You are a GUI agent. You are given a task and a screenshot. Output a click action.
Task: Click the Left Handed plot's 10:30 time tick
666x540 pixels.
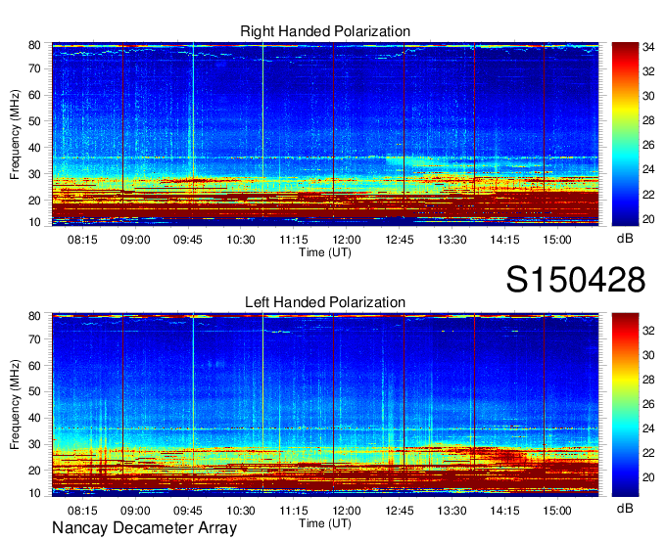(241, 511)
